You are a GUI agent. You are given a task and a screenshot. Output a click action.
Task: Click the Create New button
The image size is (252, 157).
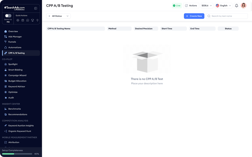pyautogui.click(x=194, y=16)
